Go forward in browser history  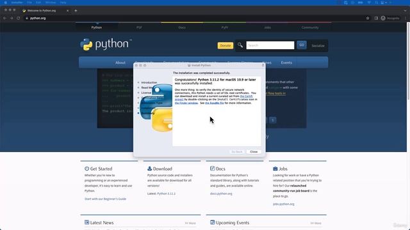(x=12, y=19)
